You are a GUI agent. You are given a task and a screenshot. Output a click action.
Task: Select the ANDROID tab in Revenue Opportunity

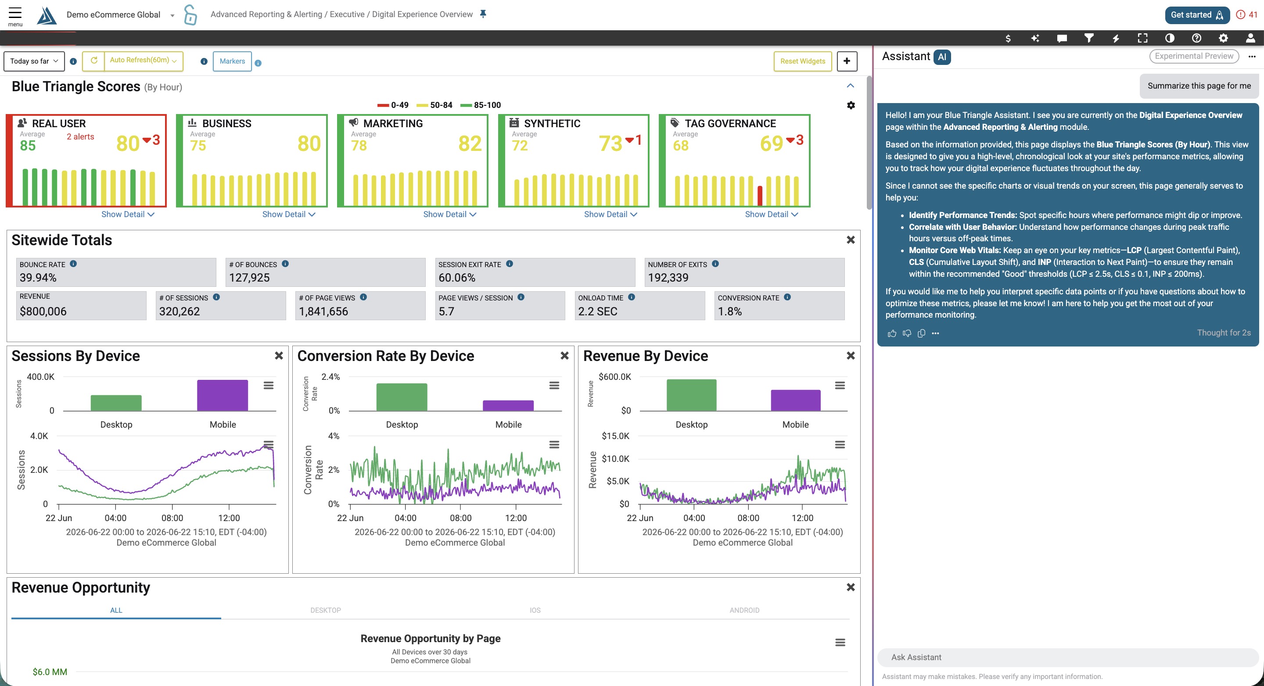[744, 610]
